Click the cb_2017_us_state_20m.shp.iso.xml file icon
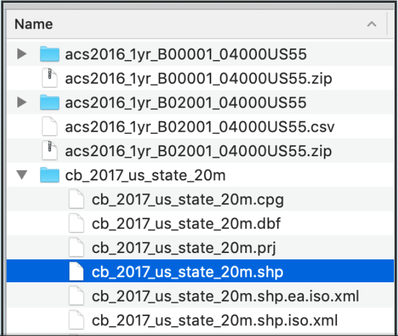Image resolution: width=398 pixels, height=336 pixels. [76, 320]
